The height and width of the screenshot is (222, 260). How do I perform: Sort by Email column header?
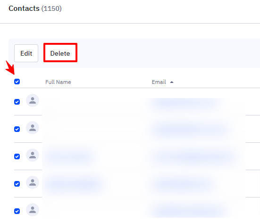(x=159, y=82)
